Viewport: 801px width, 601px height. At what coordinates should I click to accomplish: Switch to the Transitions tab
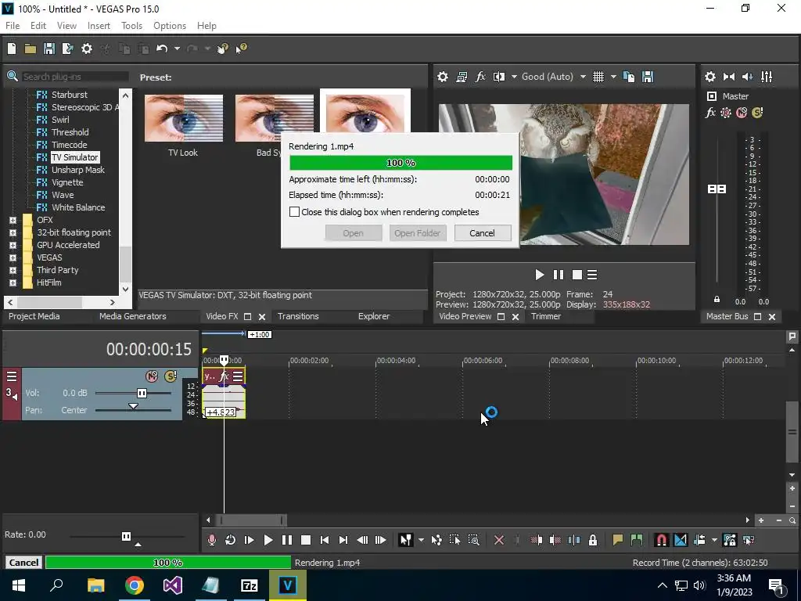click(x=298, y=316)
